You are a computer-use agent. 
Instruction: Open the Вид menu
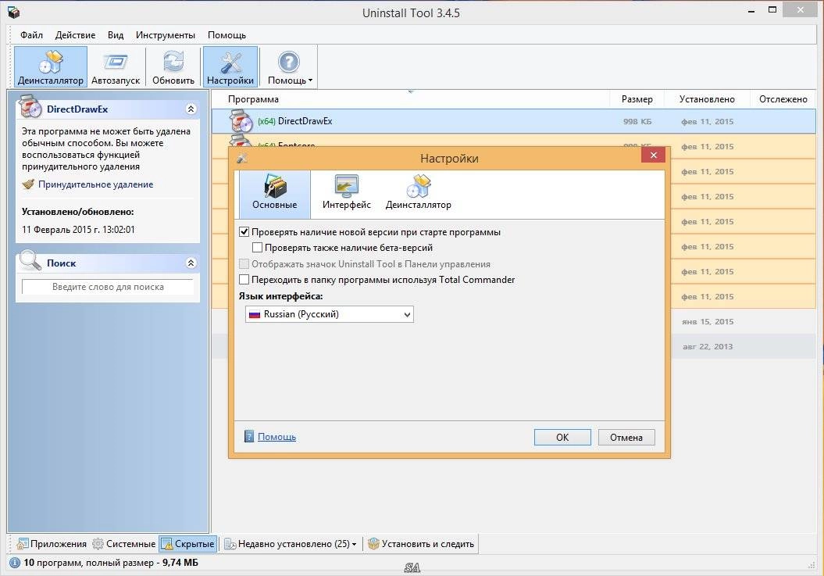pyautogui.click(x=116, y=35)
